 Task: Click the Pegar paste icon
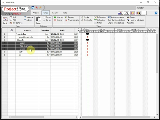(38, 20)
